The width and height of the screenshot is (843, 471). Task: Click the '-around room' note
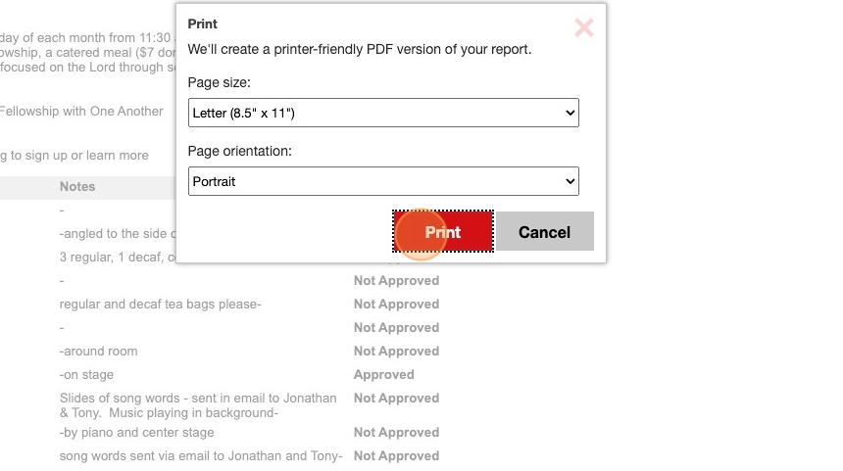click(98, 351)
